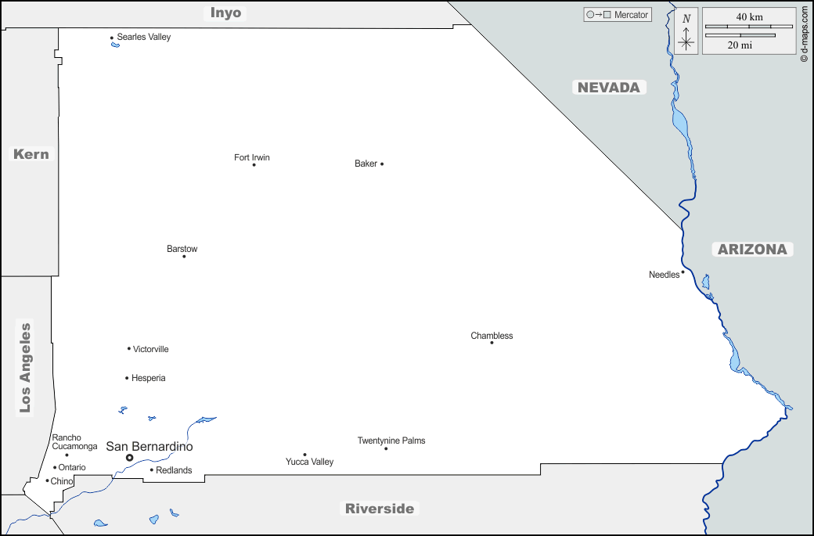Click the Chambless city dot marker

492,343
